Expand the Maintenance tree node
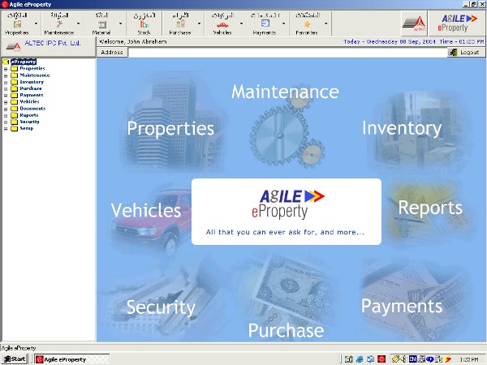Viewport: 487px width, 365px height. (6, 75)
